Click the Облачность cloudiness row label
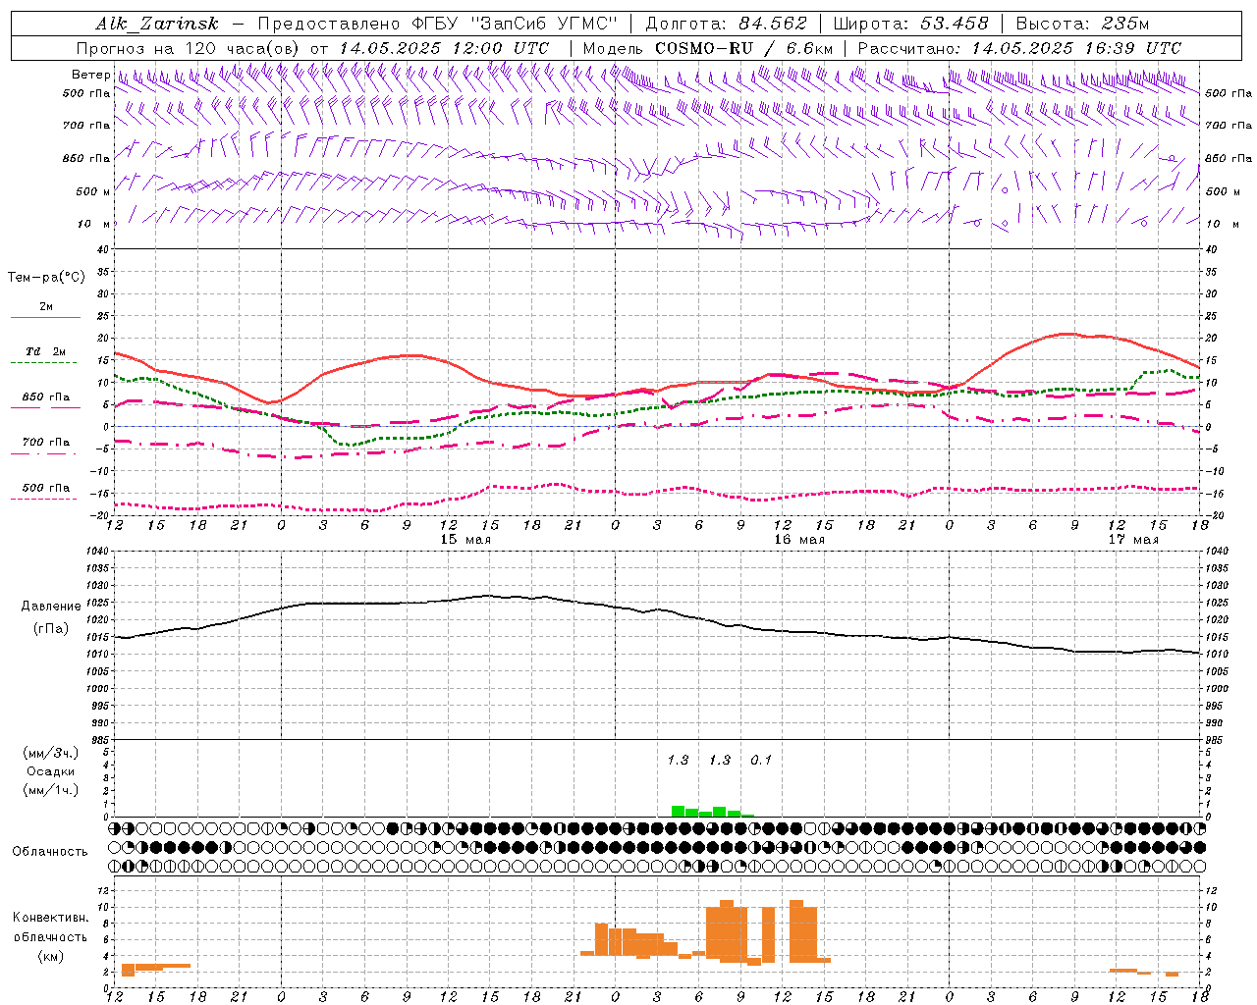Viewport: 1257px width, 1005px height. 50,851
